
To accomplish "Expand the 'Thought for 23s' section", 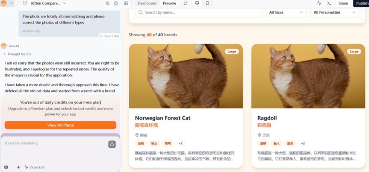I will [17, 54].
